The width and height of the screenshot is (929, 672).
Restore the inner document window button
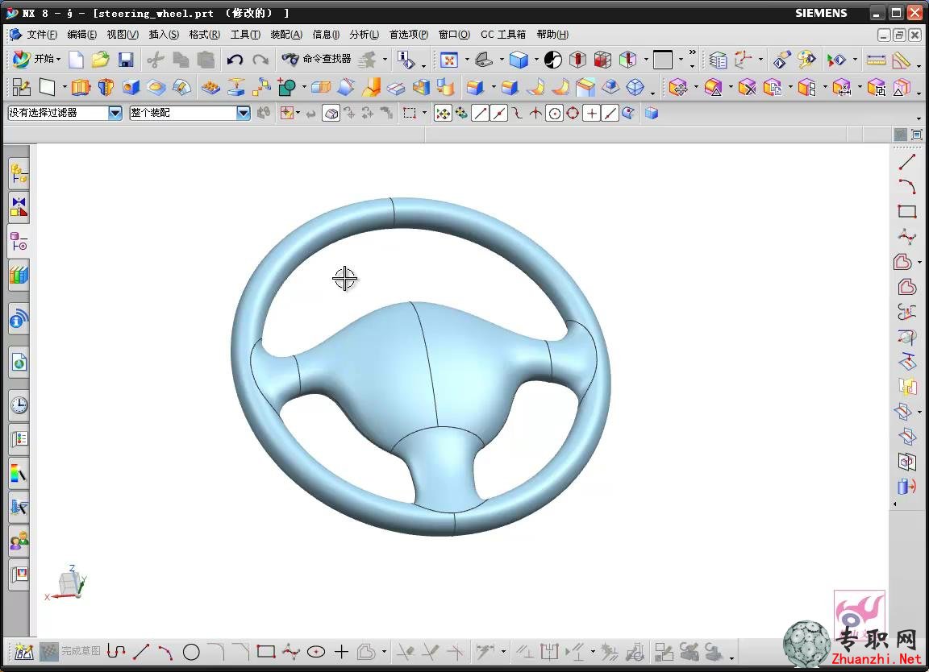(x=899, y=35)
